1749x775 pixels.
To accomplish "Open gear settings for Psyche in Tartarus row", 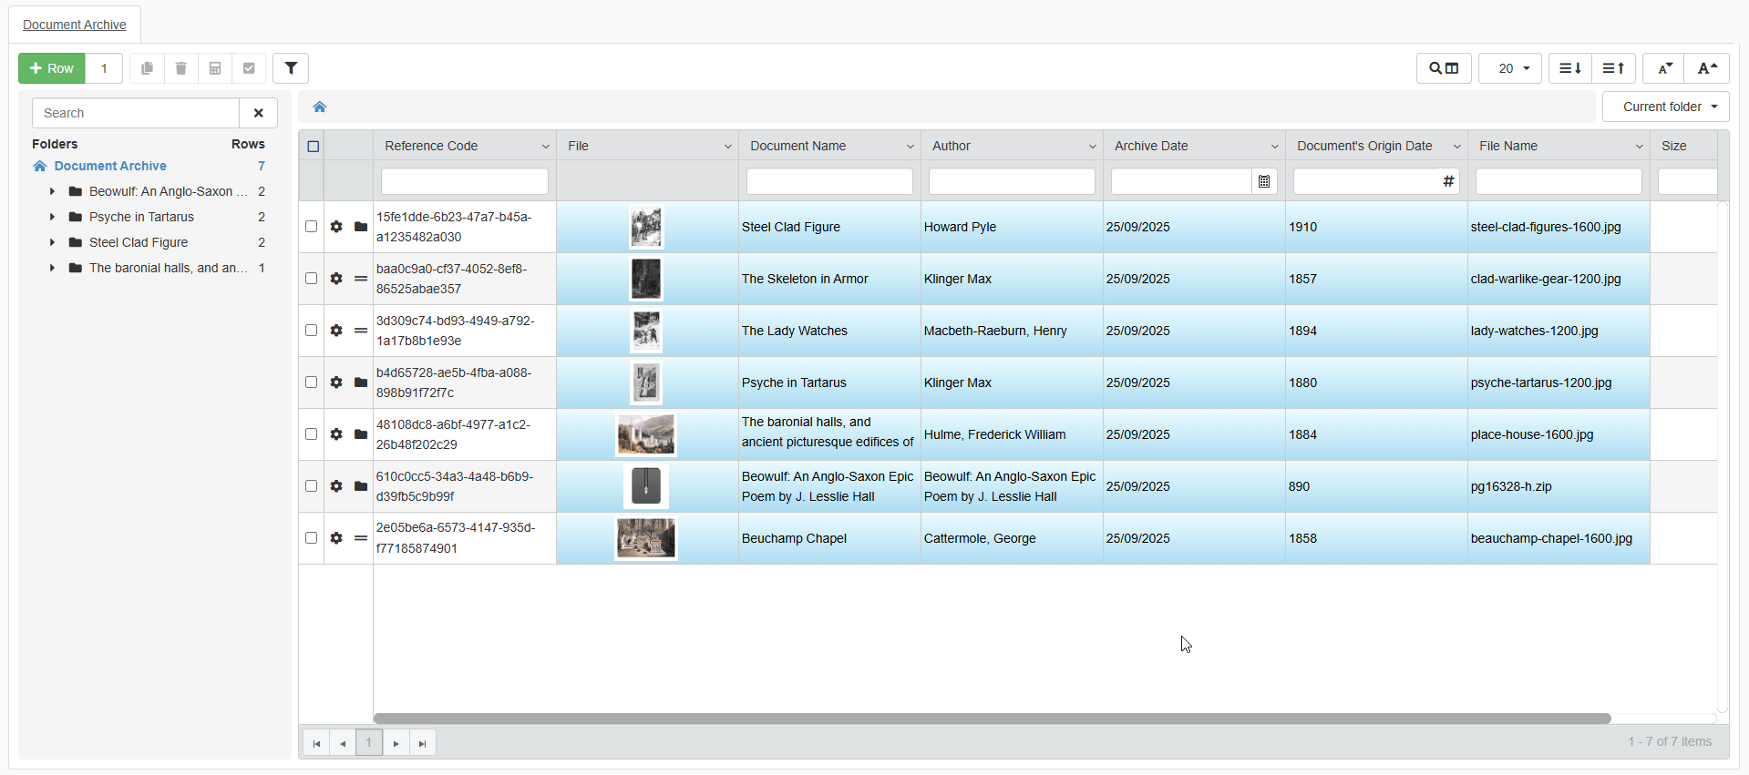I will pos(336,382).
